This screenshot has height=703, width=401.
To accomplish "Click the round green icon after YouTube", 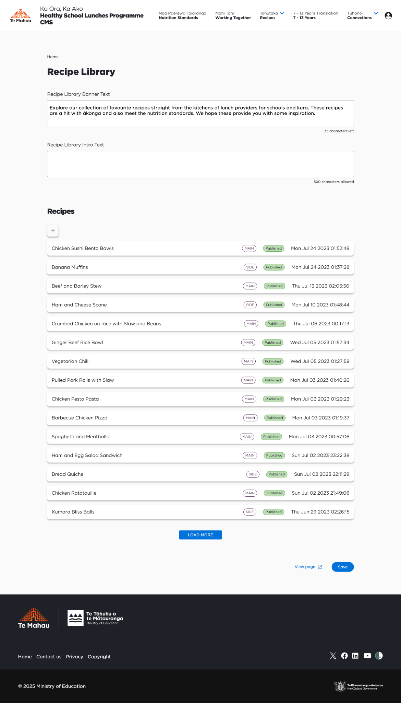I will click(x=379, y=656).
